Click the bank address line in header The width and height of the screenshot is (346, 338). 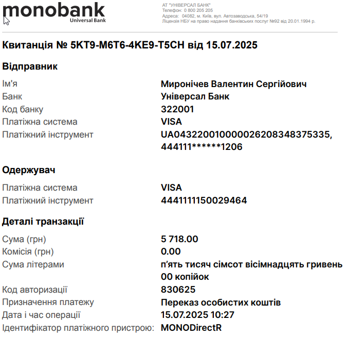[215, 16]
